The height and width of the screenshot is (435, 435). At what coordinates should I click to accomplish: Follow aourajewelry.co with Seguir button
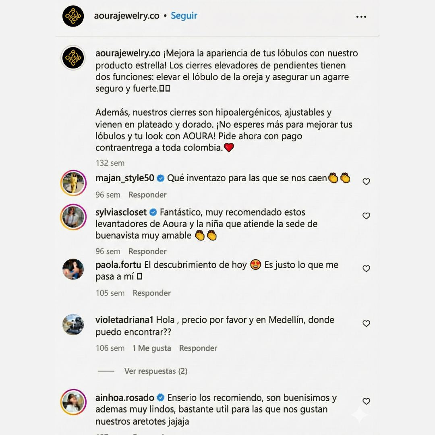[x=184, y=16]
